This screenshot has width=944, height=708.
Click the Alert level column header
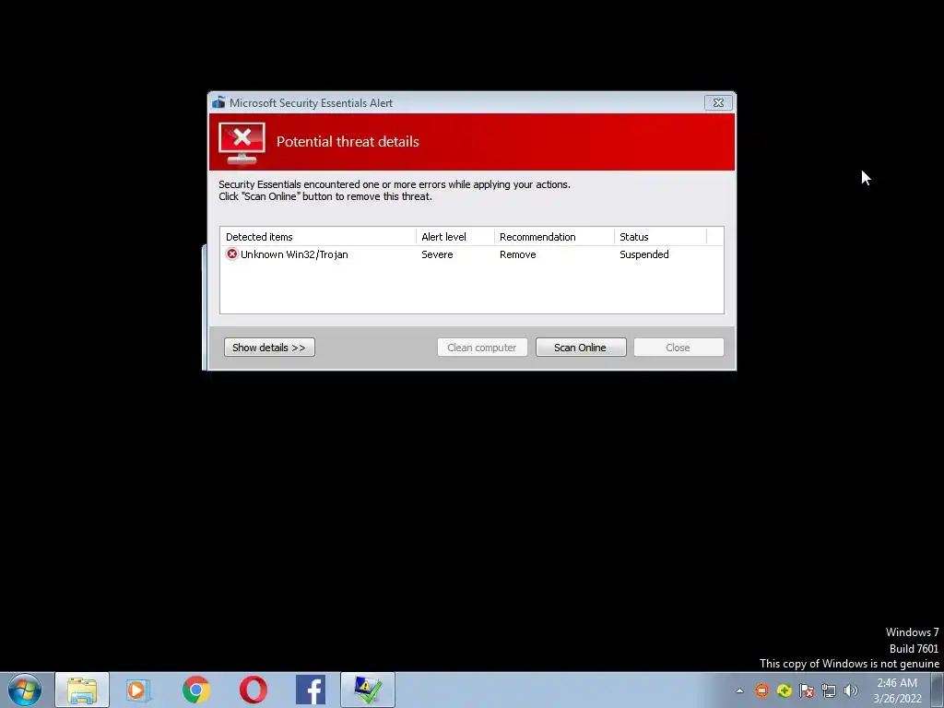pos(455,237)
